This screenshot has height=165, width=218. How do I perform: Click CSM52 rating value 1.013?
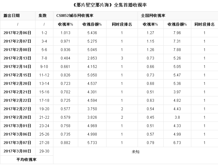coord(65,33)
